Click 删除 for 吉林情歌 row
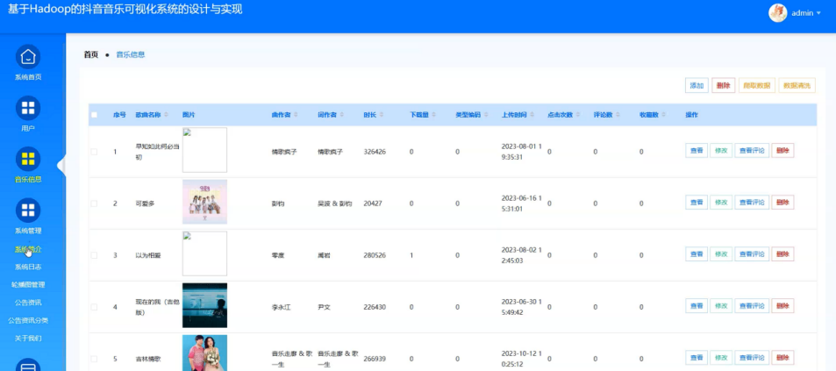 tap(782, 357)
